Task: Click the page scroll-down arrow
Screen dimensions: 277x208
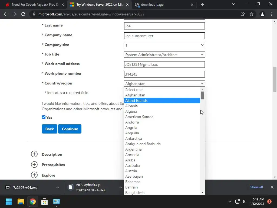Action: [x=275, y=177]
